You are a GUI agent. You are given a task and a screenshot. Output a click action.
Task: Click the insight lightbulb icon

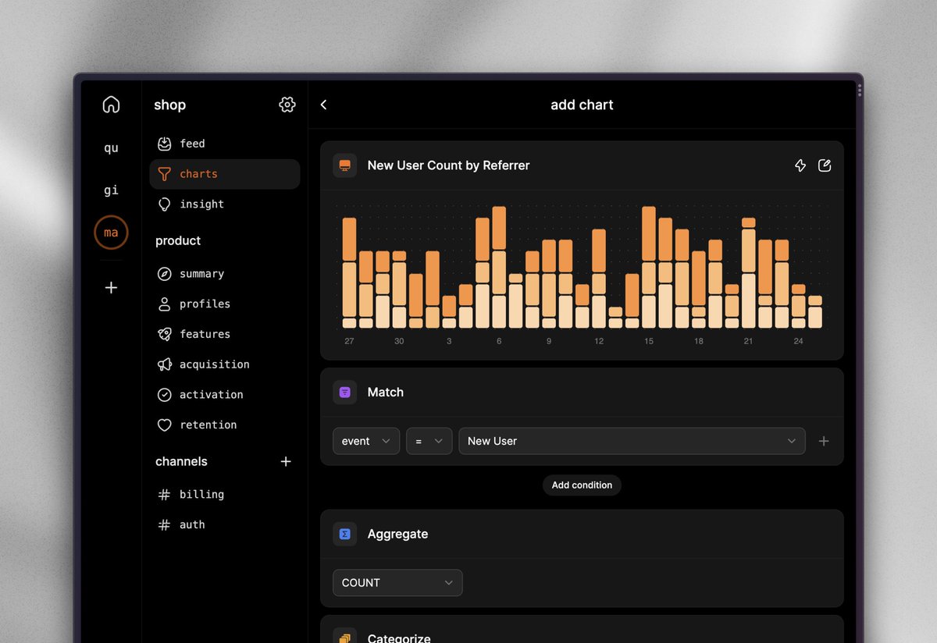coord(164,204)
